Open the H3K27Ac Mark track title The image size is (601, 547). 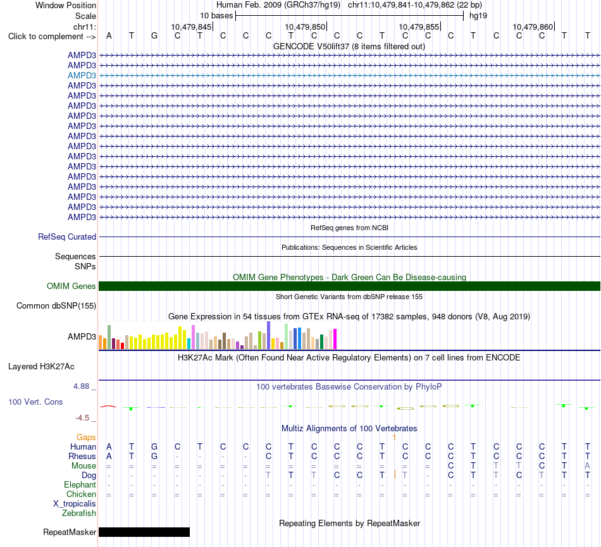(349, 358)
